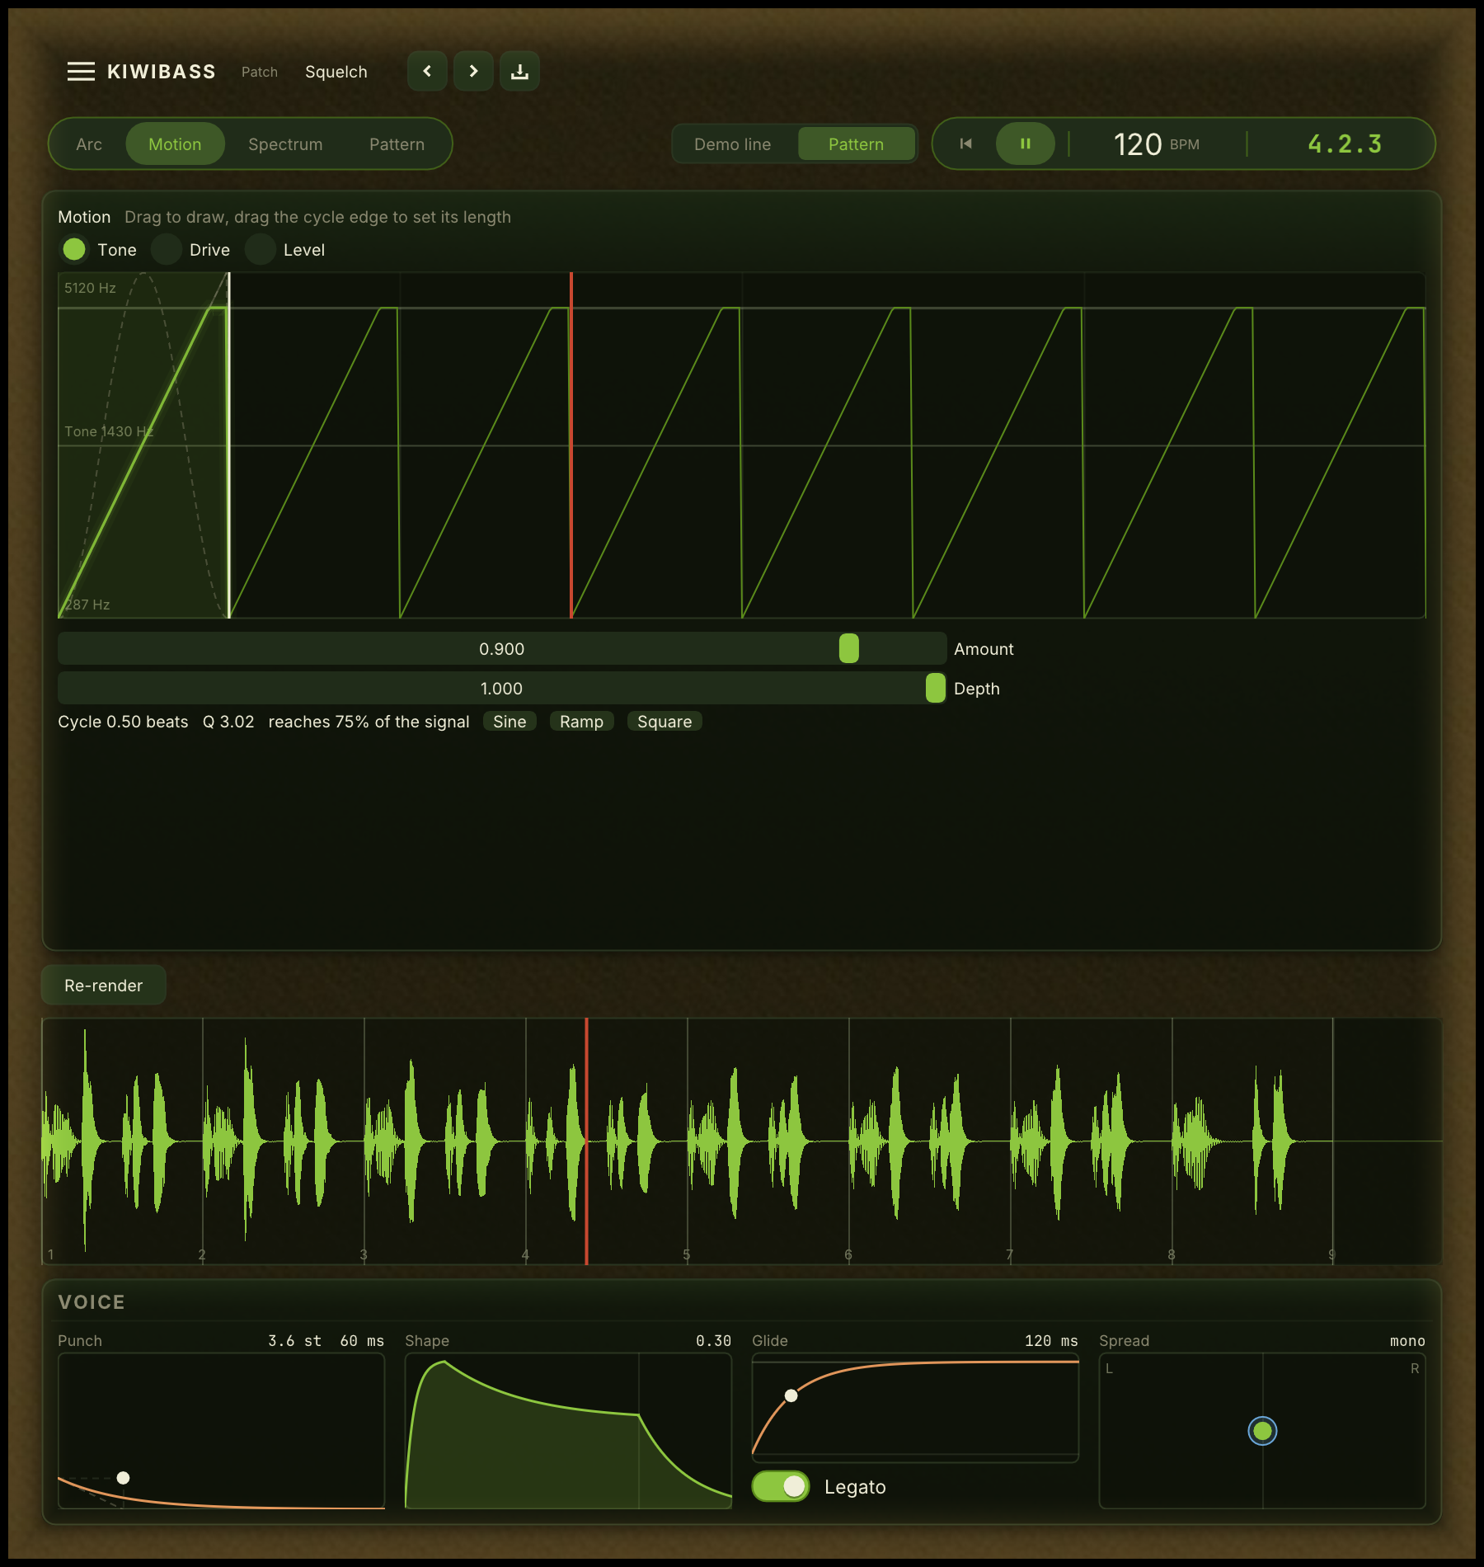This screenshot has width=1484, height=1567.
Task: Toggle the Legato switch
Action: [x=781, y=1486]
